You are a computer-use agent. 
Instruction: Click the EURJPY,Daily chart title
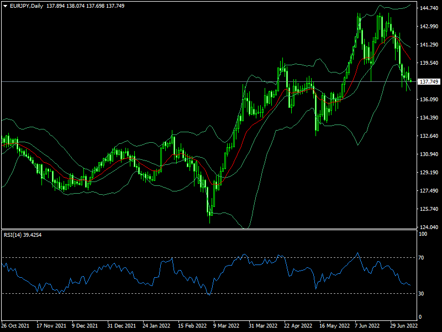click(x=26, y=6)
